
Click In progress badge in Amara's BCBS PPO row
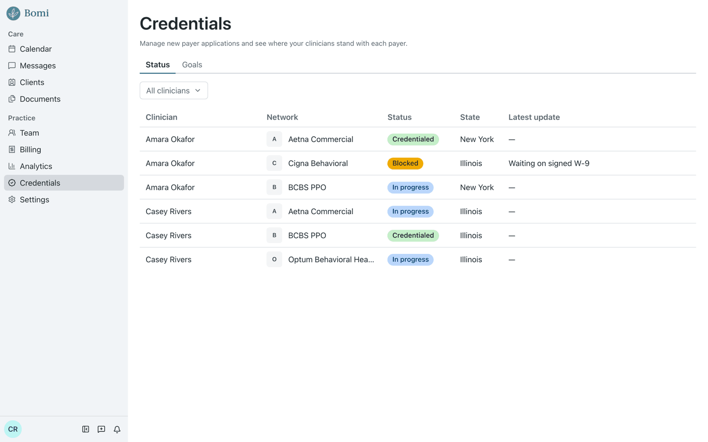(x=411, y=188)
